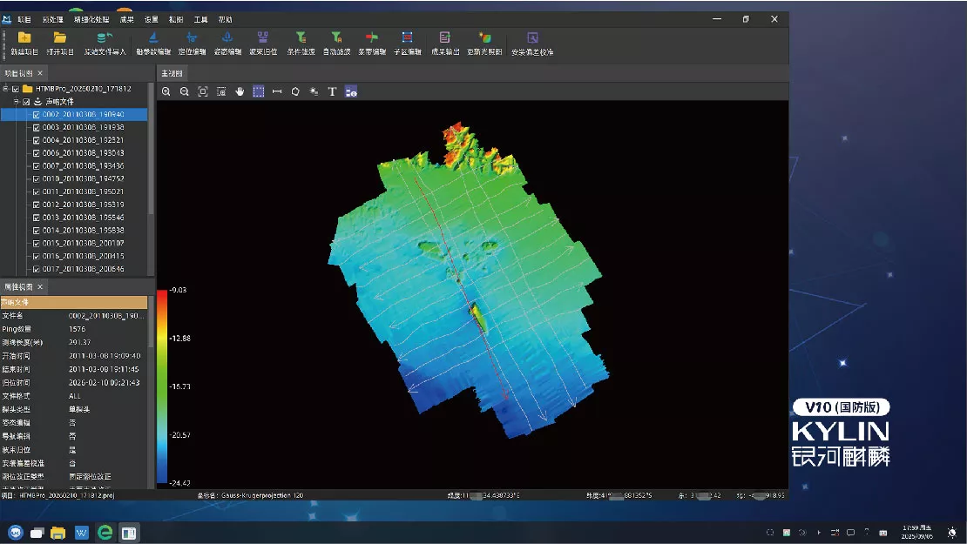Collapse the 声呐文件 sonar files node

16,102
